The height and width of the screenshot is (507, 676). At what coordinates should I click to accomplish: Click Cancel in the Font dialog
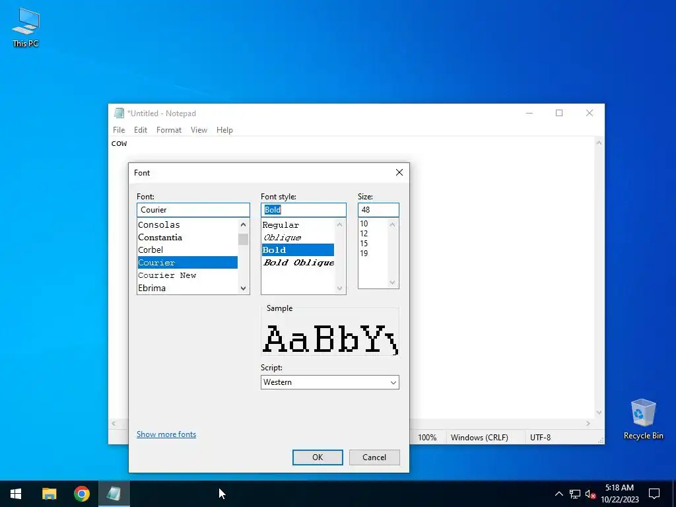(374, 457)
